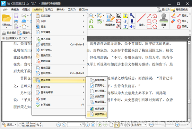Choose 旋转页面 rotate pages entry
The image size is (192, 129).
tap(59, 73)
